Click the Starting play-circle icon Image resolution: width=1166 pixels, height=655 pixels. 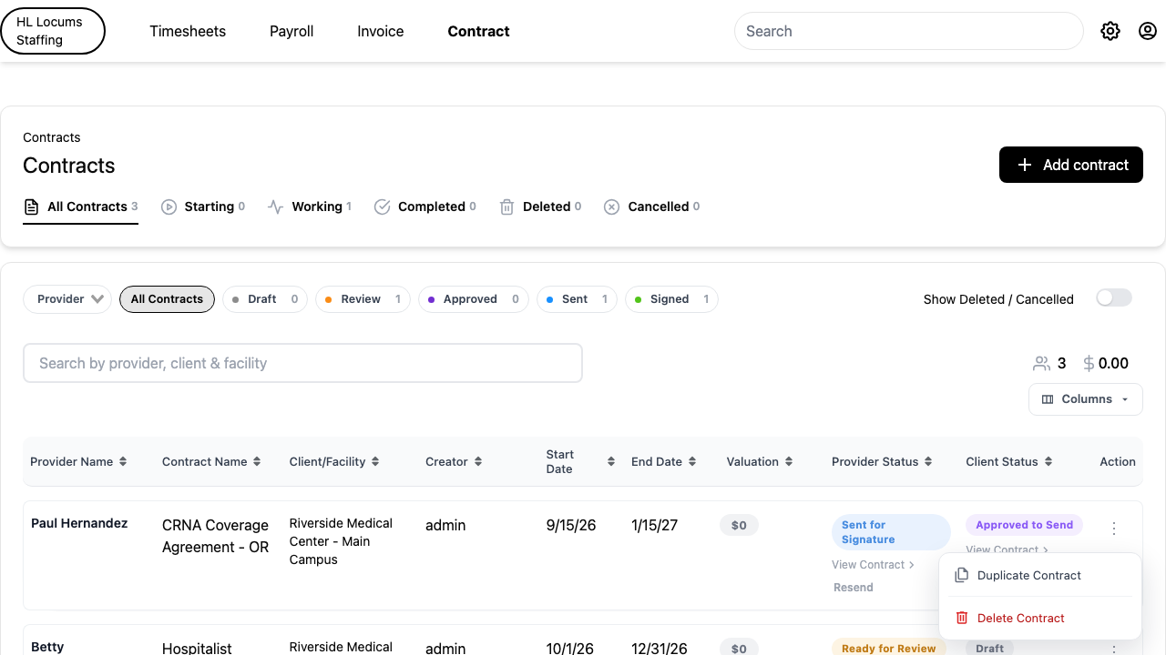(169, 207)
